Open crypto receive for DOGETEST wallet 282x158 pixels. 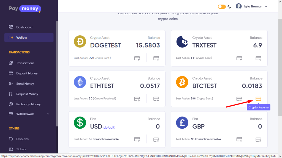point(156,58)
